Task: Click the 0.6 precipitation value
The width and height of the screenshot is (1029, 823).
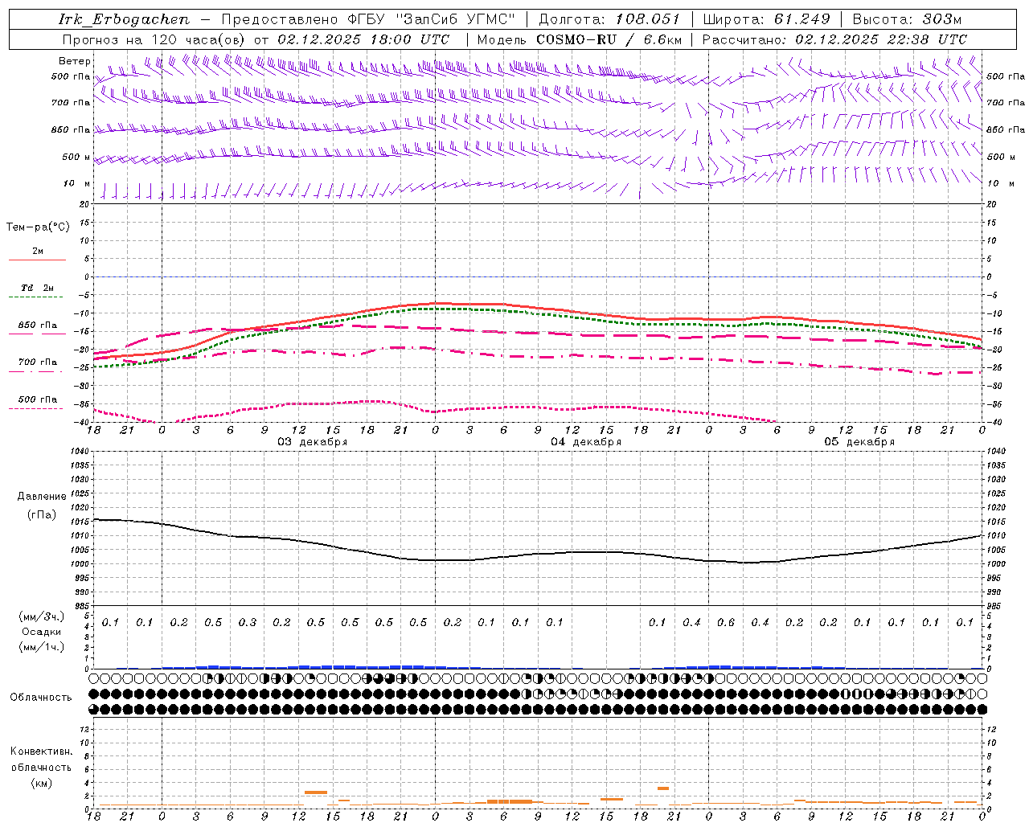Action: 726,622
